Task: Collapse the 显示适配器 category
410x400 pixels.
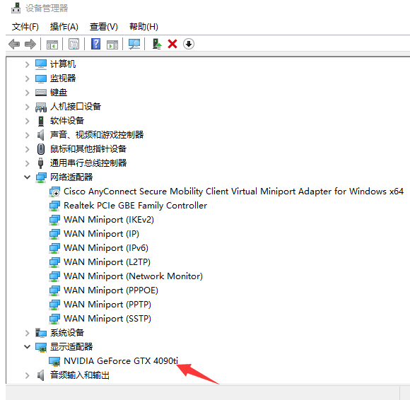Action: pos(27,347)
